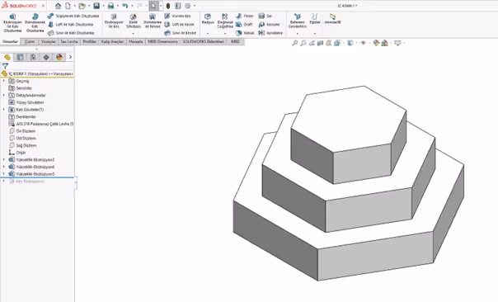Open View Settings monitor icon
Viewport: 498px width, 302px height.
(x=397, y=43)
